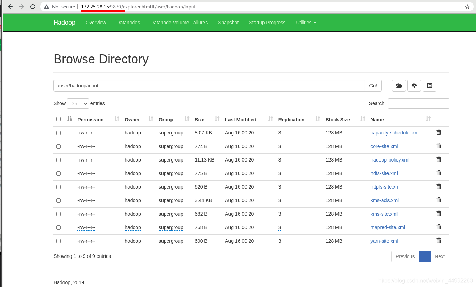Click permission -rw-r--r-- for hadoop-policy.xml
476x287 pixels.
click(x=86, y=160)
